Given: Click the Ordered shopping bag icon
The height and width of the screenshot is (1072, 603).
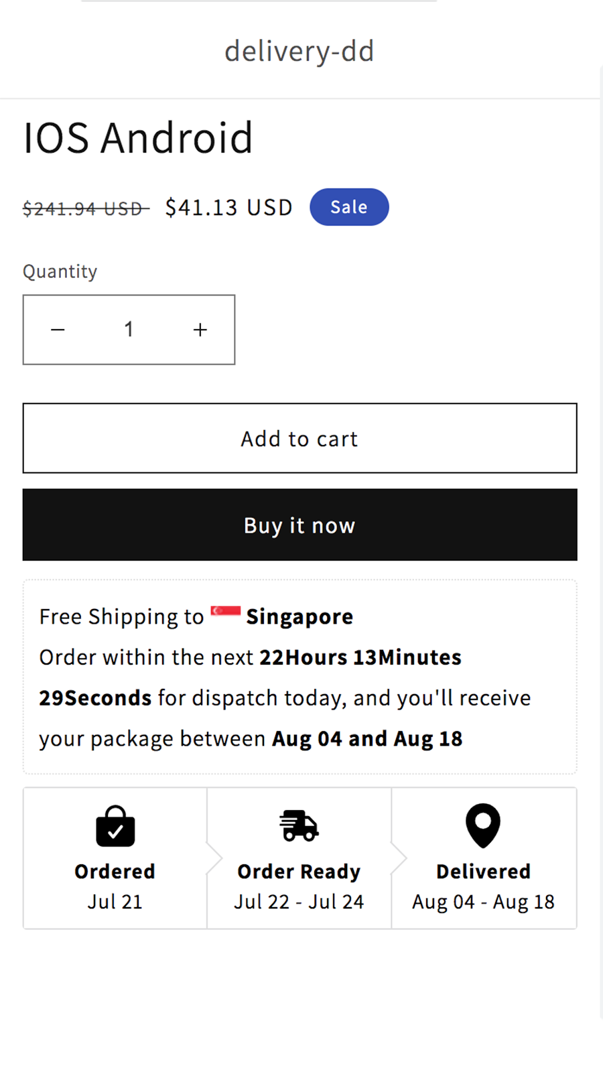Looking at the screenshot, I should [115, 826].
